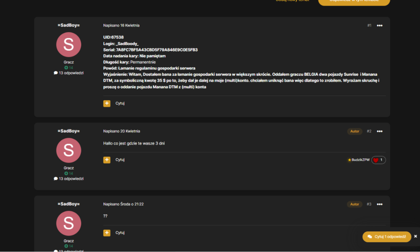Open SadBoy avatar in post #3
The image size is (420, 252).
point(68,223)
